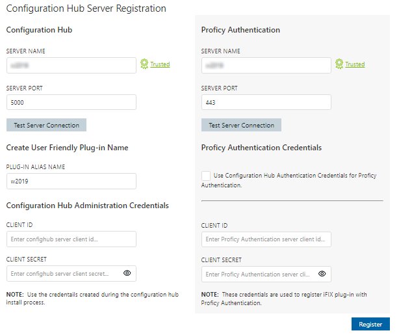Enable Use Configuration Hub Authentication Credentials checkbox
The width and height of the screenshot is (399, 335).
pyautogui.click(x=206, y=176)
